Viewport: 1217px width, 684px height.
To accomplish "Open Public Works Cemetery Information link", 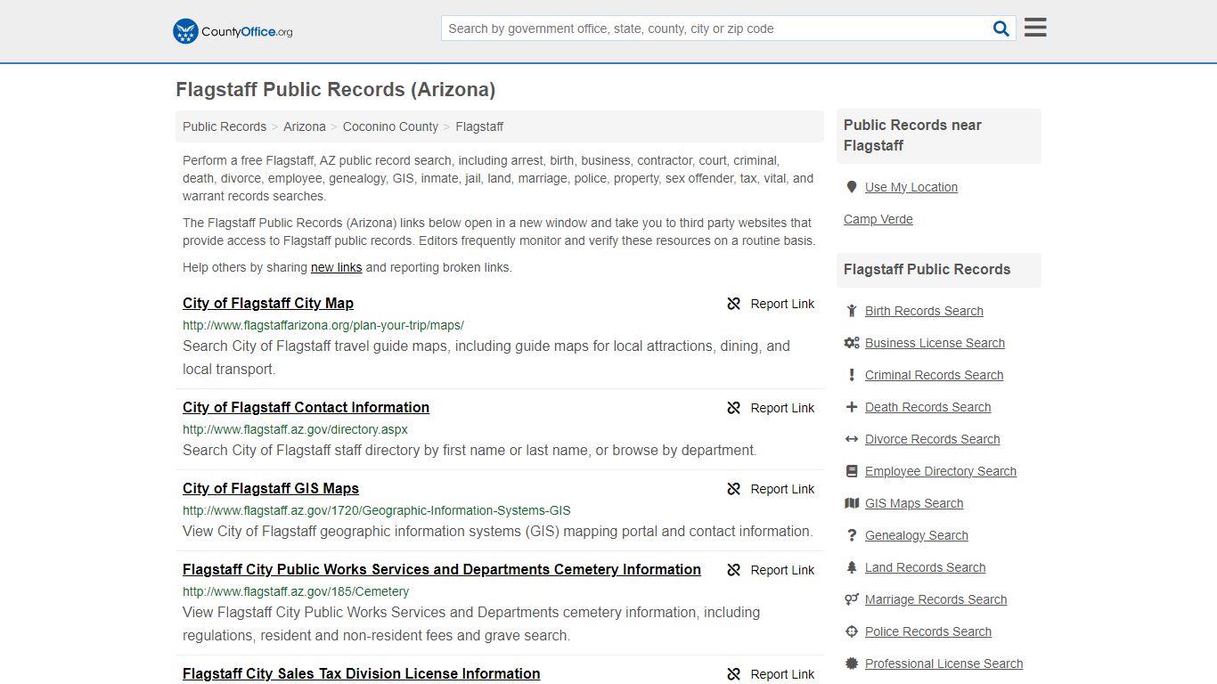I will (442, 569).
